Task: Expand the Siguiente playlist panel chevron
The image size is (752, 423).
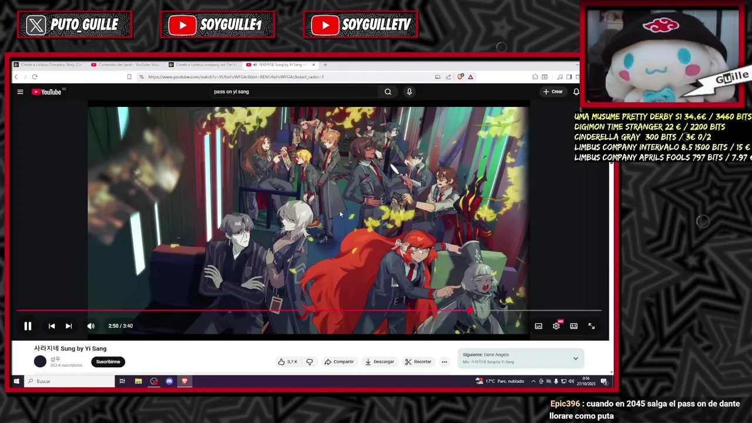Action: [576, 358]
